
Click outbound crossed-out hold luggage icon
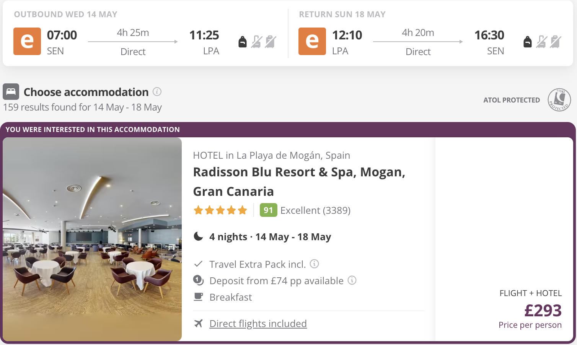point(257,41)
